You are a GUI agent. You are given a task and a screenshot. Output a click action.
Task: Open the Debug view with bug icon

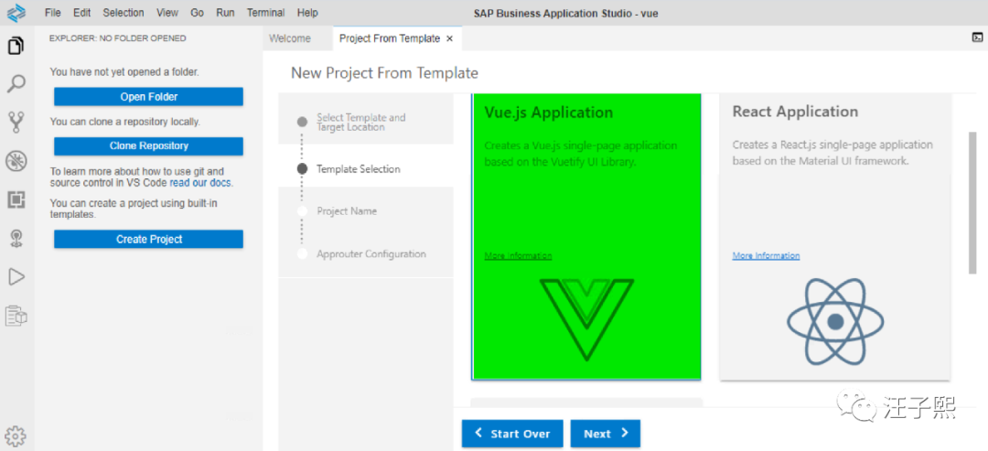[16, 161]
